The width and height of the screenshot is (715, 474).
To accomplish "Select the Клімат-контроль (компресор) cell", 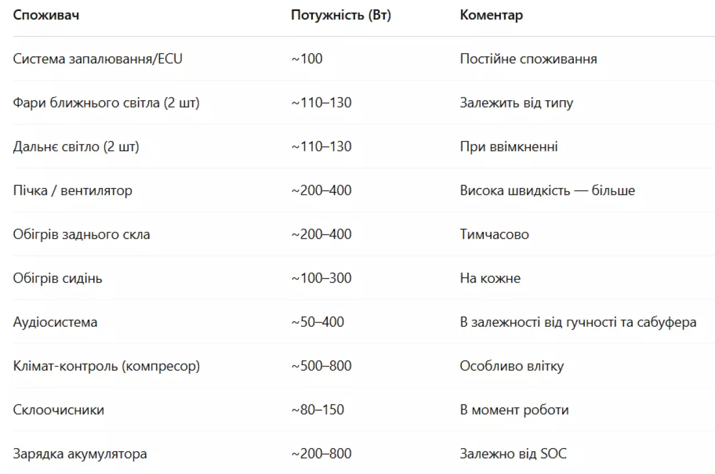I will [x=106, y=366].
